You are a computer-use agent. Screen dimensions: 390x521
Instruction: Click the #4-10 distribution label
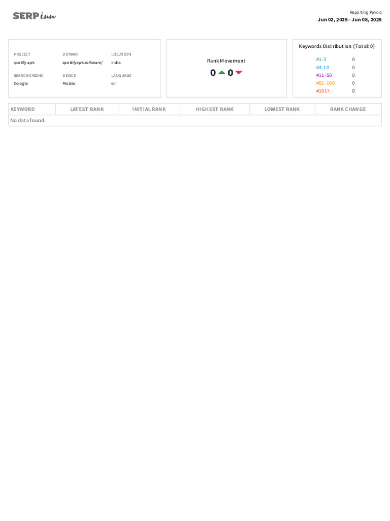click(322, 68)
